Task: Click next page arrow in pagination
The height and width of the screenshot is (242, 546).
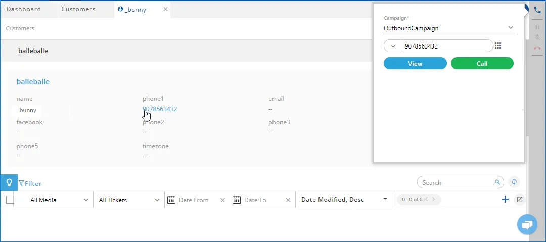Action: click(434, 199)
